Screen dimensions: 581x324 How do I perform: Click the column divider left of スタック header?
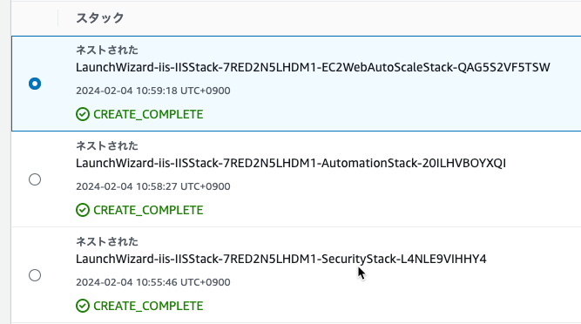pos(57,18)
